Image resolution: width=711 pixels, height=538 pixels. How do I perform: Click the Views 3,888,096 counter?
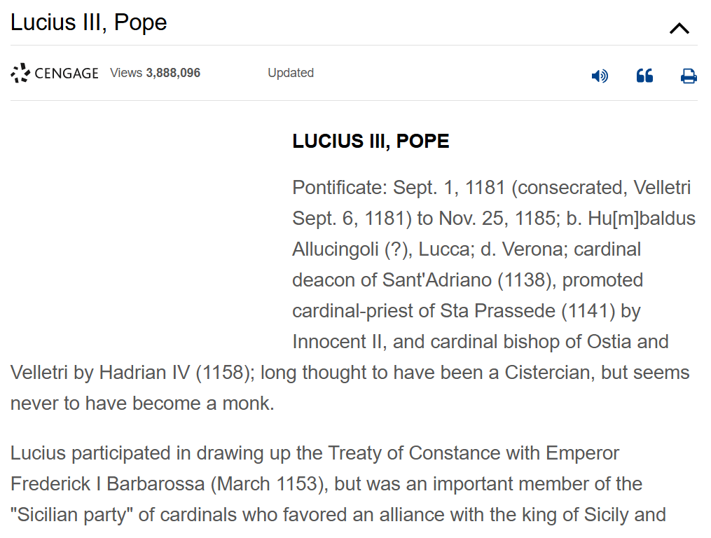[155, 73]
